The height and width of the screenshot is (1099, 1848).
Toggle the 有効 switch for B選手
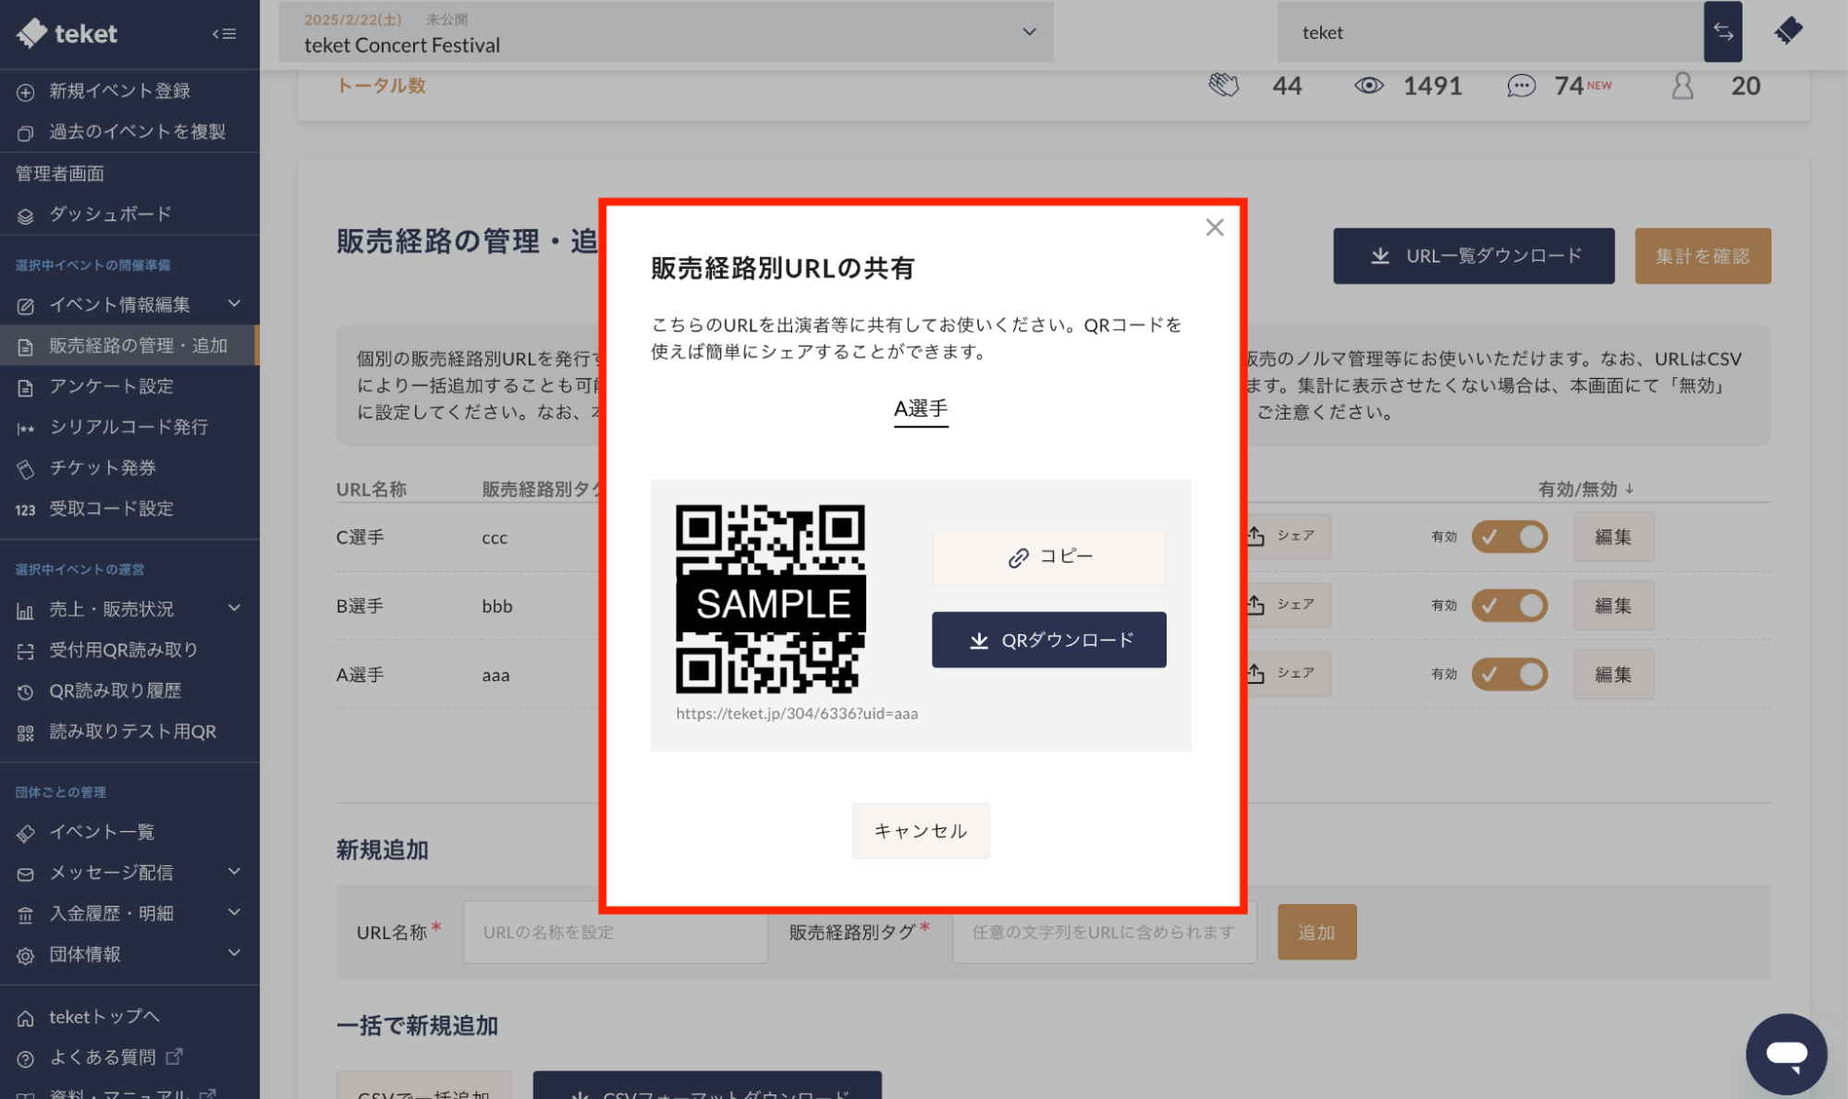[1509, 605]
